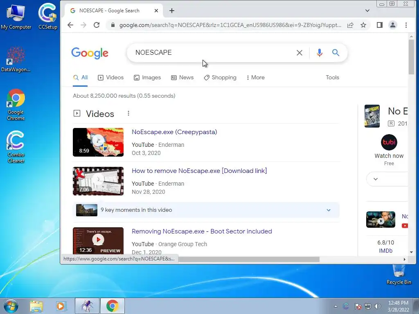The width and height of the screenshot is (419, 314).
Task: Open the volume speaker tray icon
Action: click(x=378, y=306)
